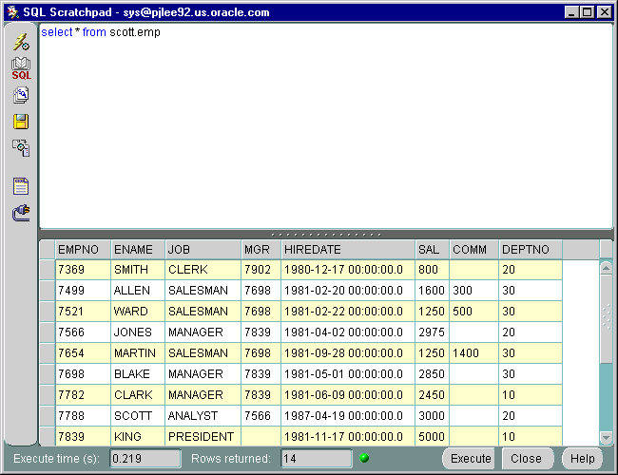Save the query with the floppy disk icon
The width and height of the screenshot is (618, 475).
(x=20, y=122)
